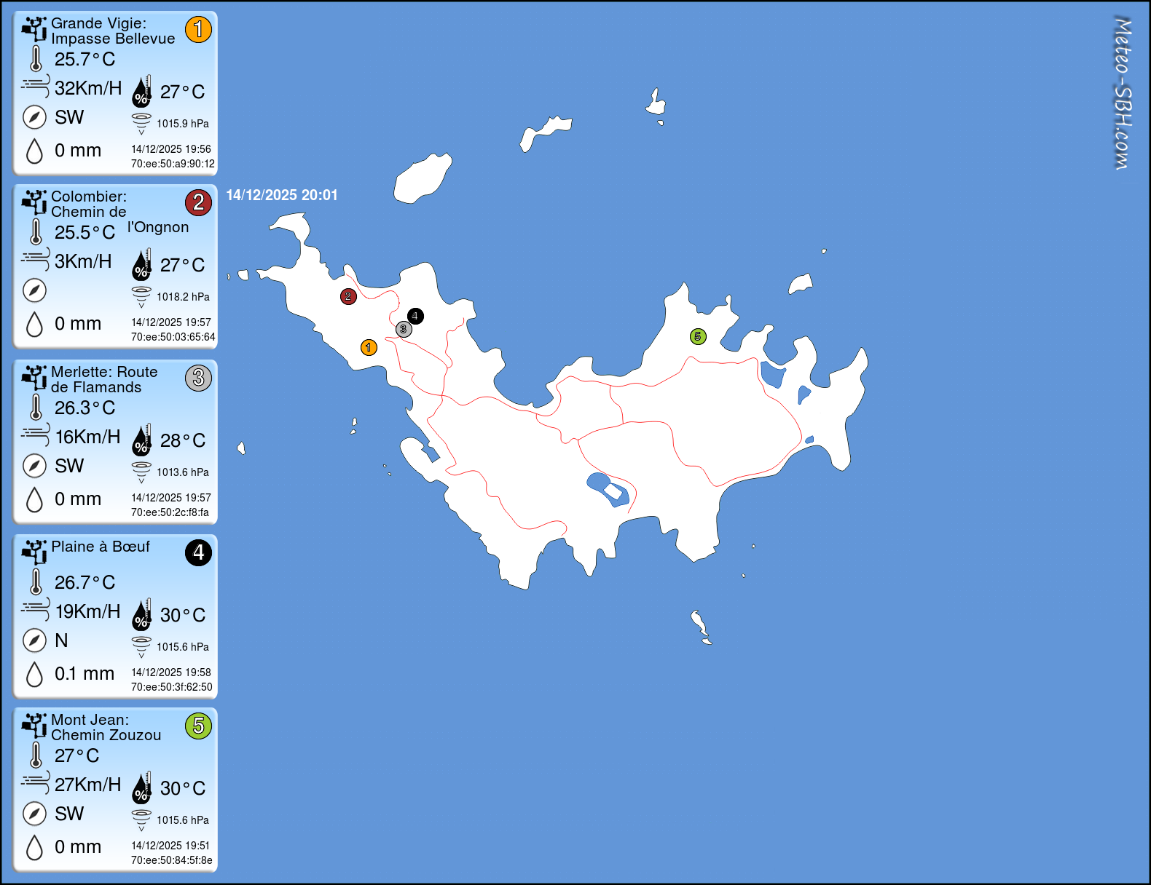Viewport: 1151px width, 885px height.
Task: Click the 26.7°C temperature reading
Action: [x=85, y=582]
